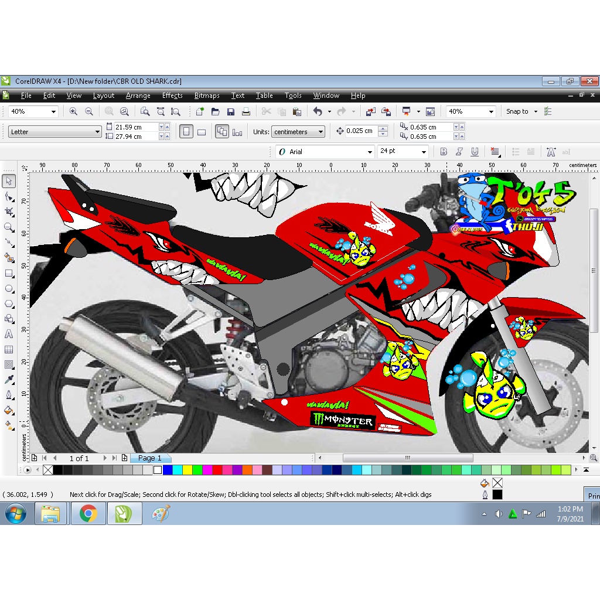This screenshot has width=600, height=600.
Task: Switch to the Page 1 tab
Action: coord(151,458)
